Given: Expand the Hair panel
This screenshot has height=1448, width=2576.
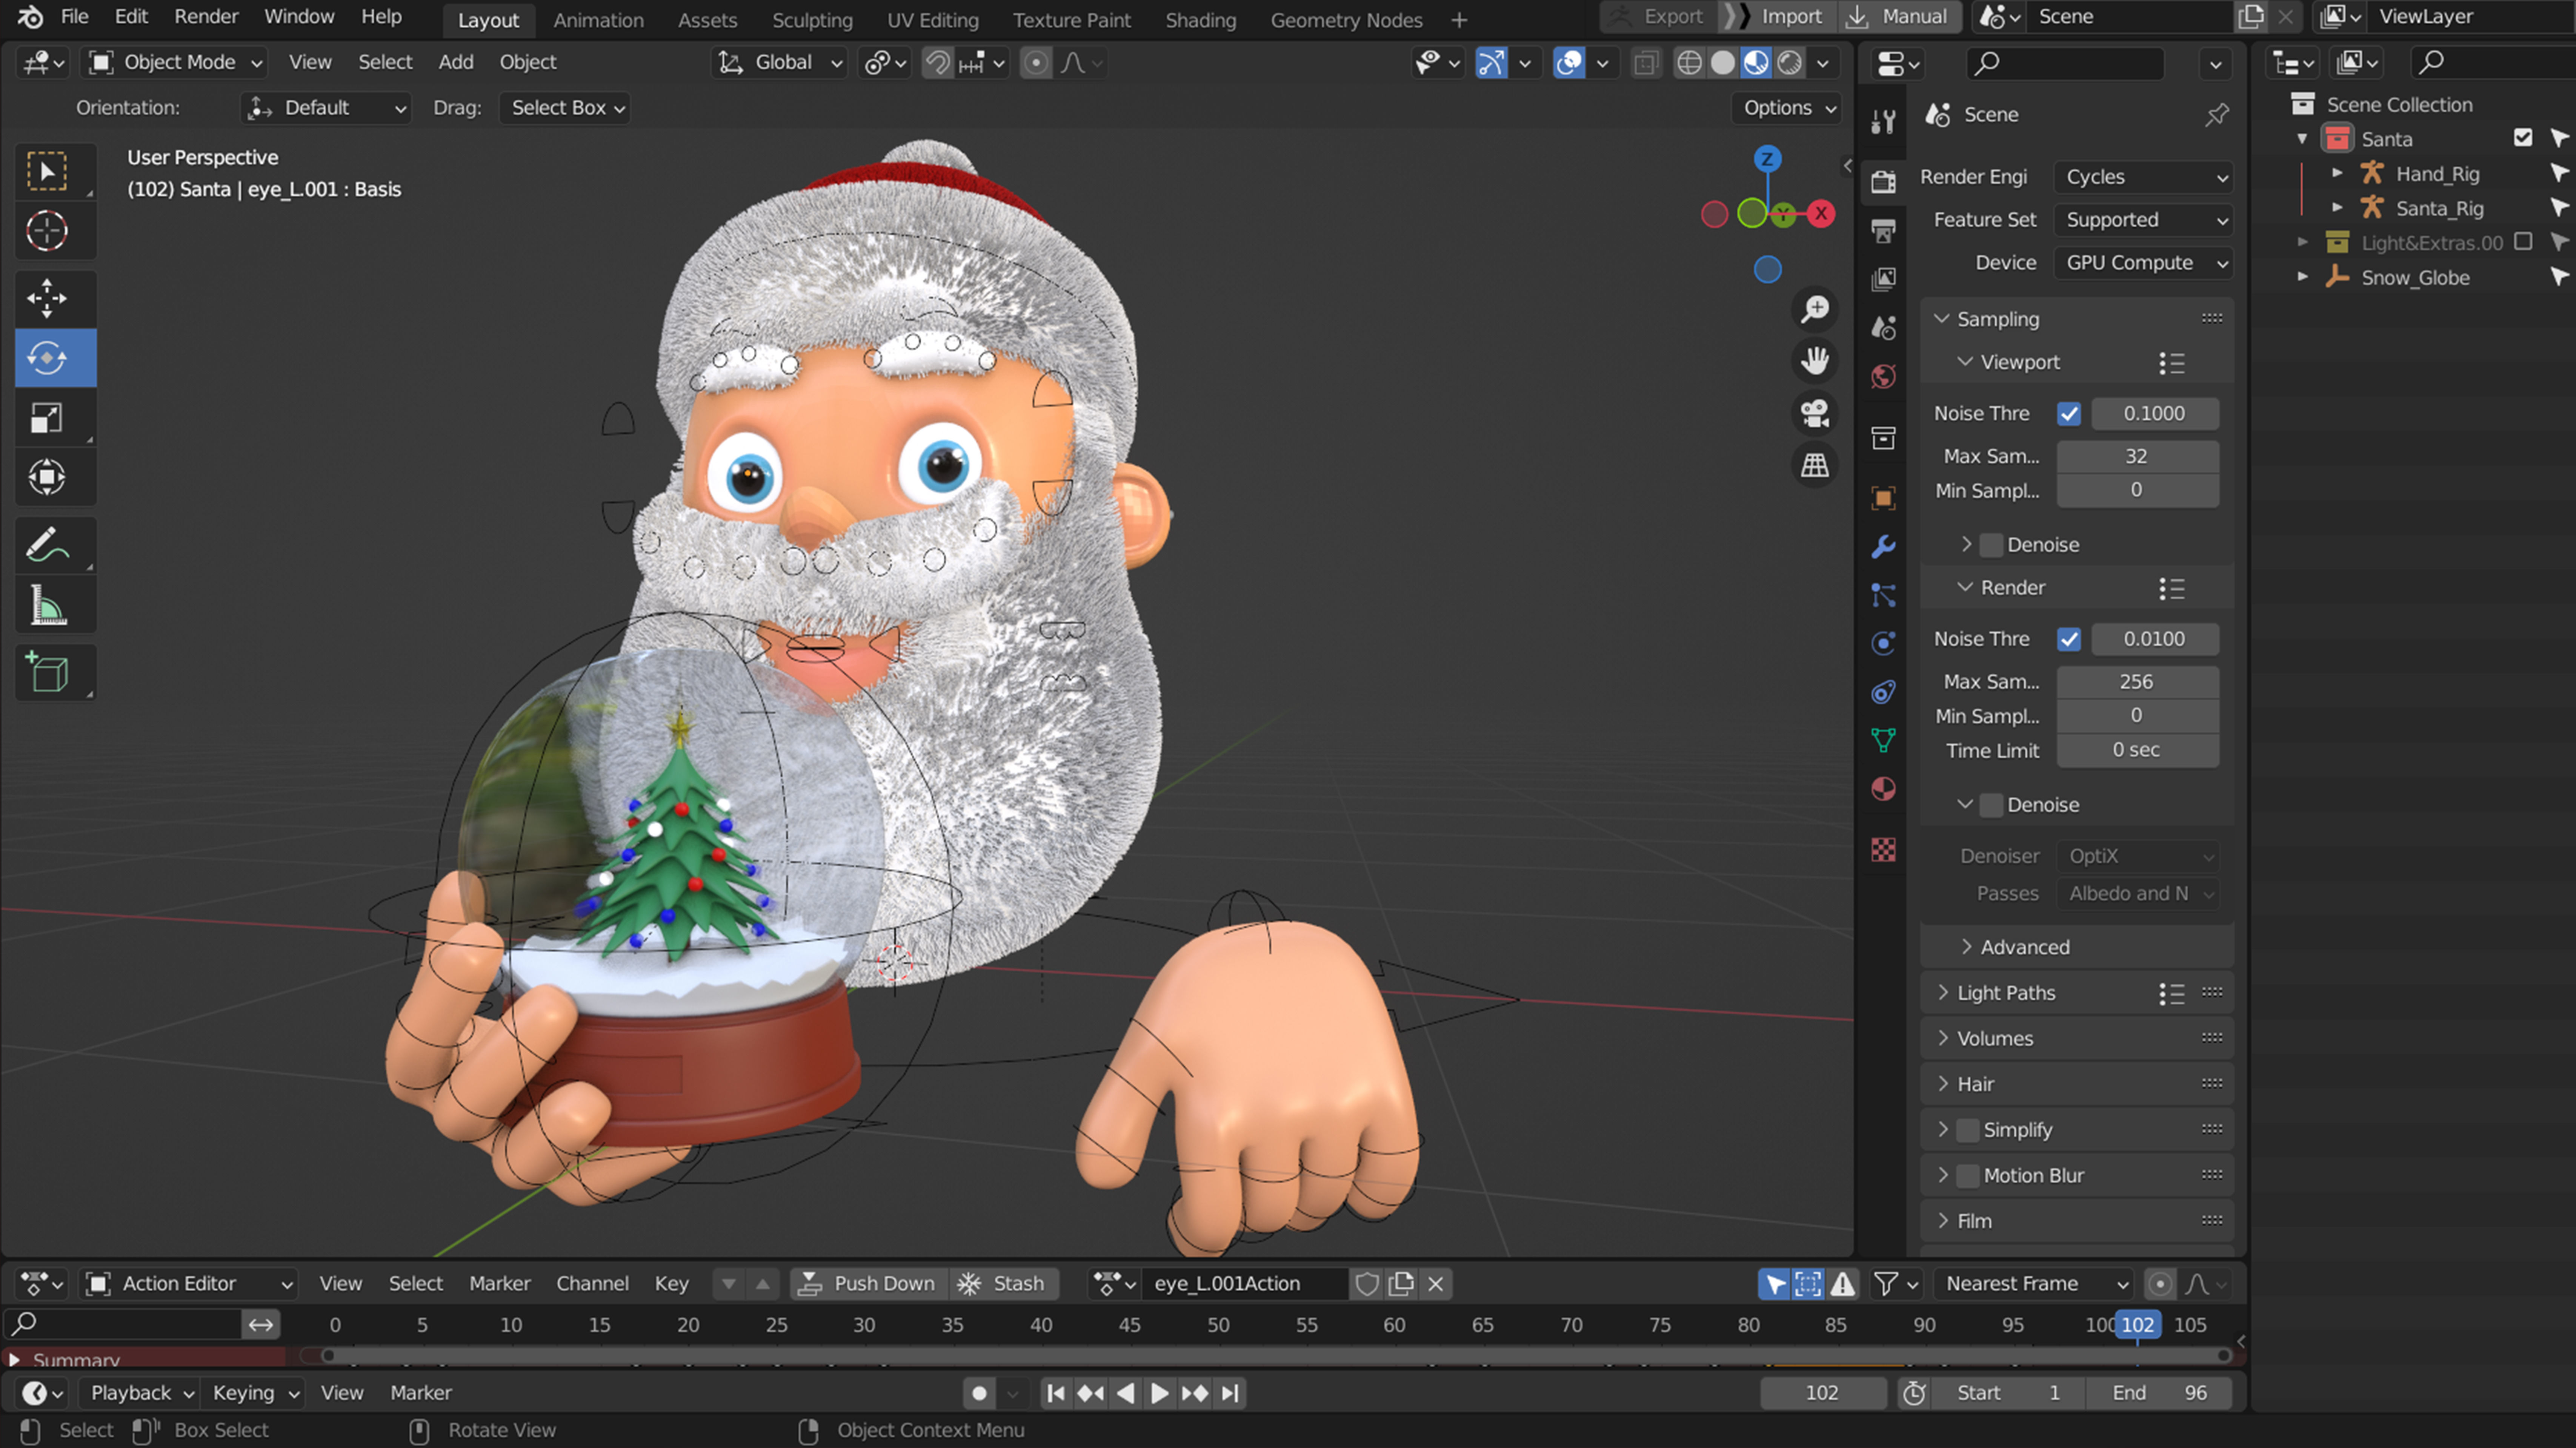Looking at the screenshot, I should click(x=1975, y=1084).
